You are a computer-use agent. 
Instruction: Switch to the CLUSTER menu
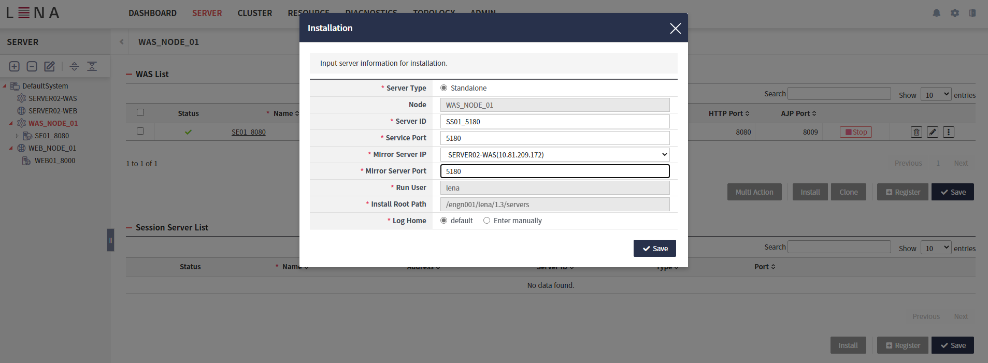[x=254, y=13]
